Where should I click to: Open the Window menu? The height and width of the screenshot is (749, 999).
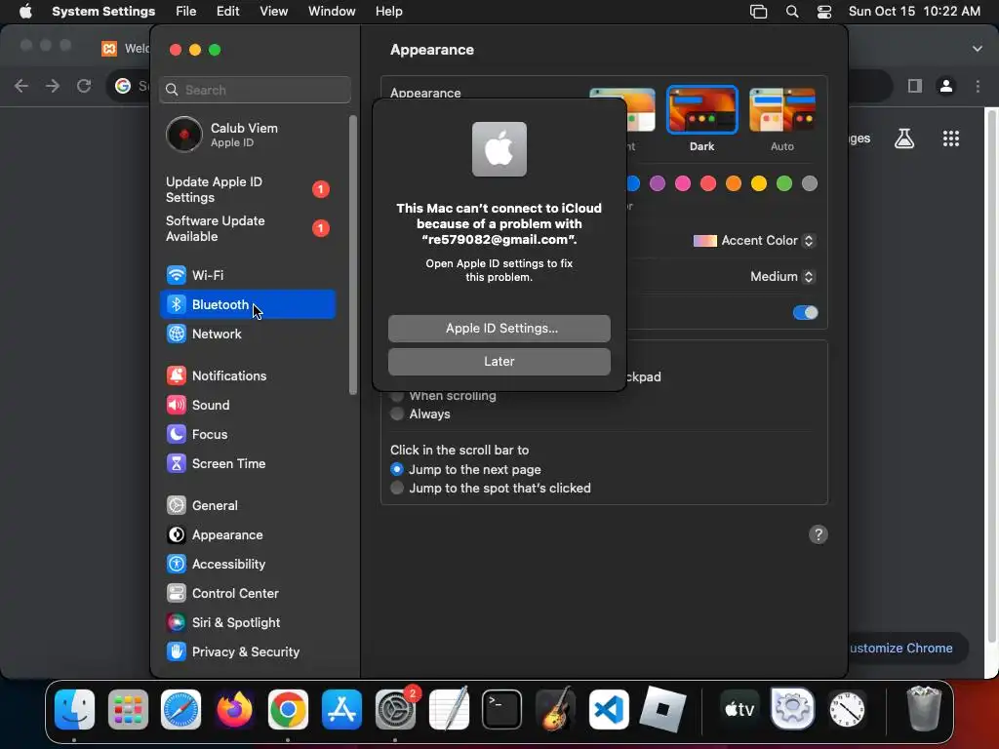pos(332,12)
